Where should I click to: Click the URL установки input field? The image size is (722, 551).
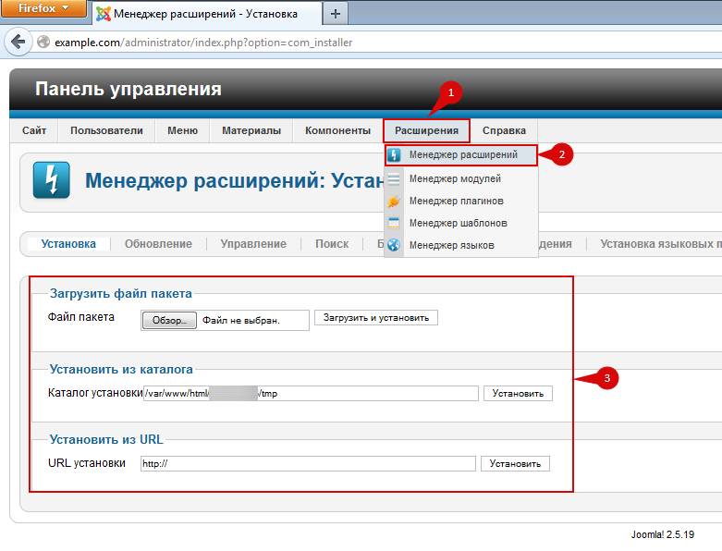point(308,464)
